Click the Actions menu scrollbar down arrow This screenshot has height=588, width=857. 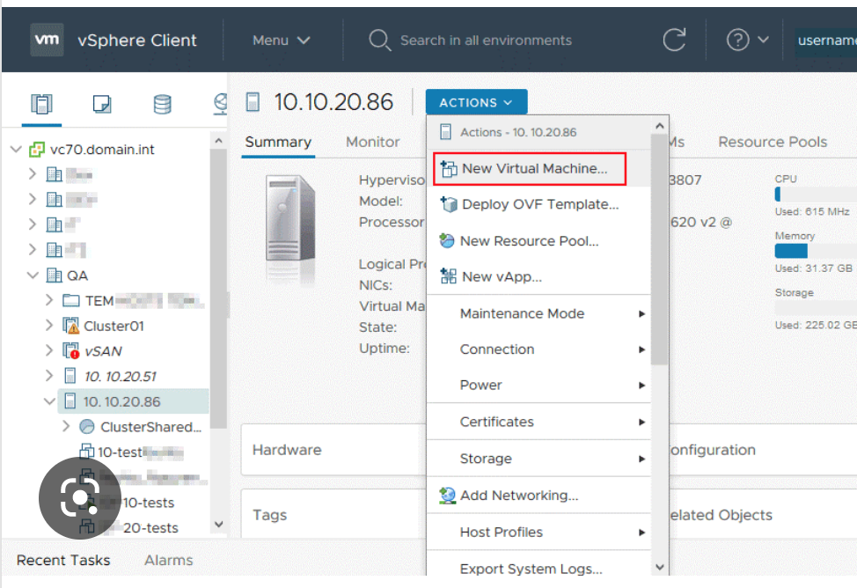(x=660, y=567)
